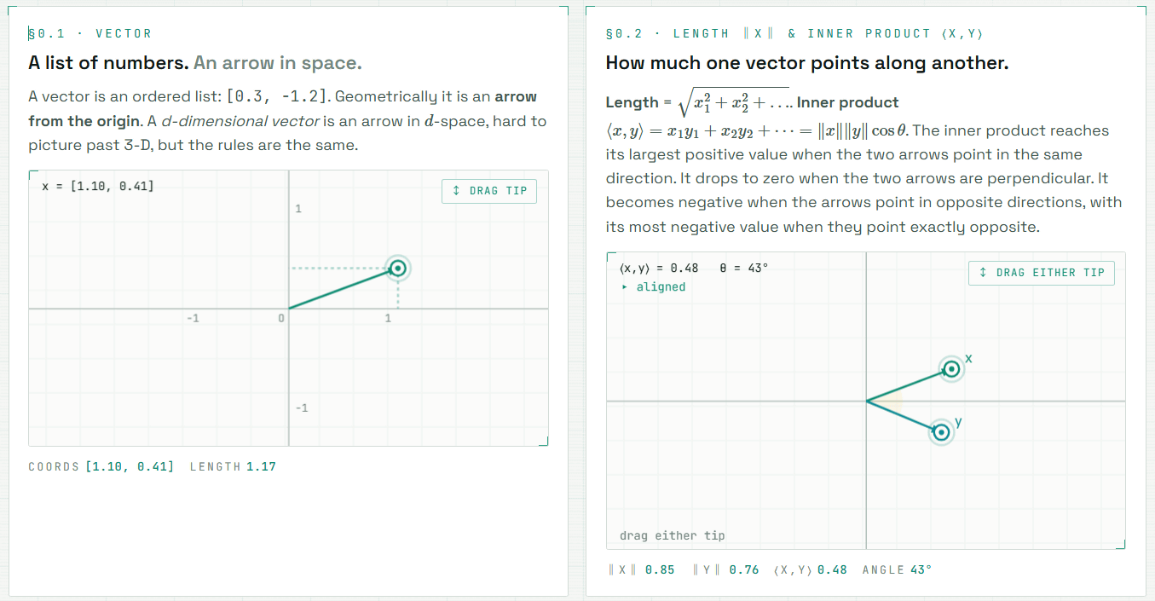This screenshot has height=601, width=1155.
Task: Select the x vector tip handle
Action: pyautogui.click(x=952, y=369)
